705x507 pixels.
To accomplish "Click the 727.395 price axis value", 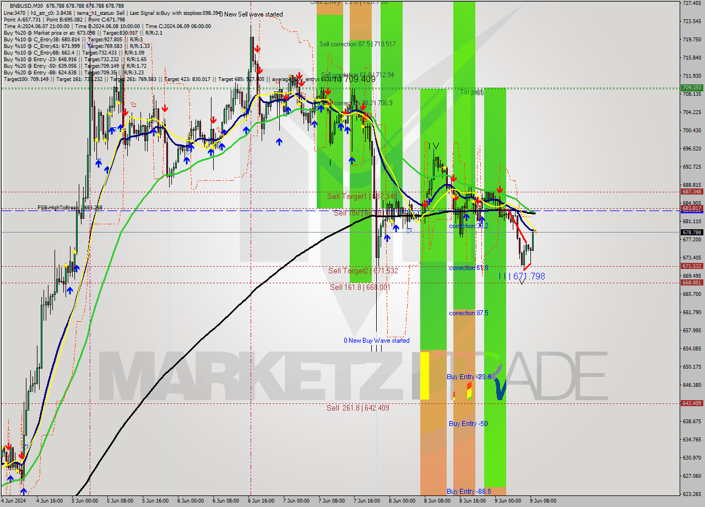I will pos(692,3).
